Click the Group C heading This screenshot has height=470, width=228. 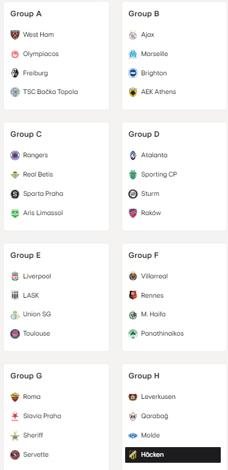26,134
